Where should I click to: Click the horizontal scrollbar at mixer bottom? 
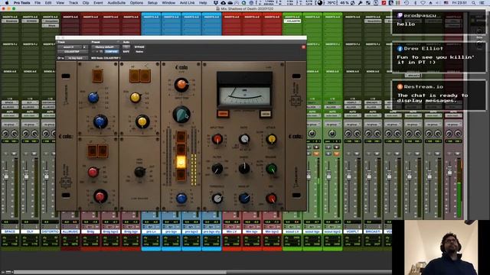point(120,272)
